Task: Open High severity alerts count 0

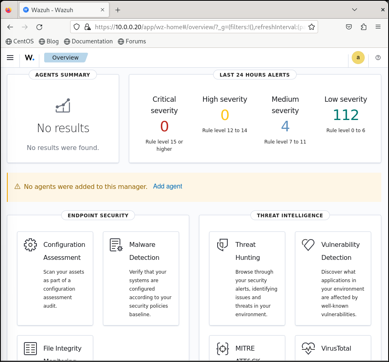Action: tap(225, 115)
